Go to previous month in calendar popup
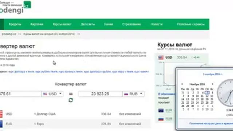The width and height of the screenshot is (233, 131). (182, 84)
